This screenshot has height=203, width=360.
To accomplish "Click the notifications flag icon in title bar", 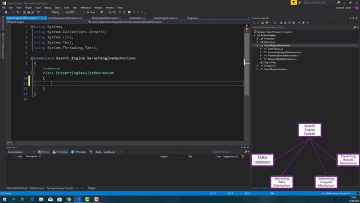I will [294, 2].
